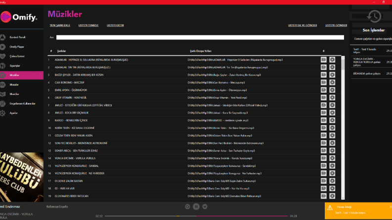This screenshot has height=220, width=392.
Task: Delete icon for Kerim Tekin row
Action: pos(332,128)
